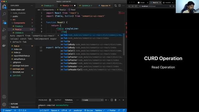The height and width of the screenshot is (112, 199).
Task: Click the LF end-of-line indicator
Action: click(x=70, y=110)
